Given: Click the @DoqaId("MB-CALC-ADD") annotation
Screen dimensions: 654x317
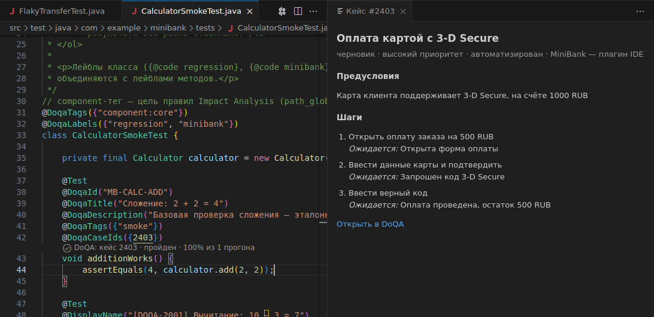Looking at the screenshot, I should point(117,192).
